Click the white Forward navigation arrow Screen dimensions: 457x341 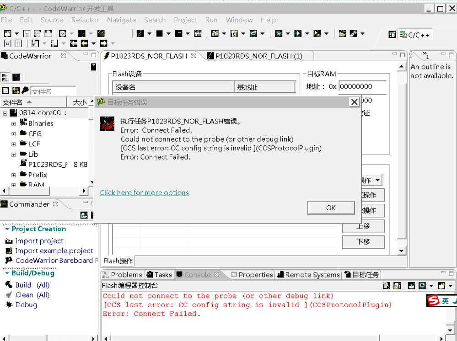(104, 44)
